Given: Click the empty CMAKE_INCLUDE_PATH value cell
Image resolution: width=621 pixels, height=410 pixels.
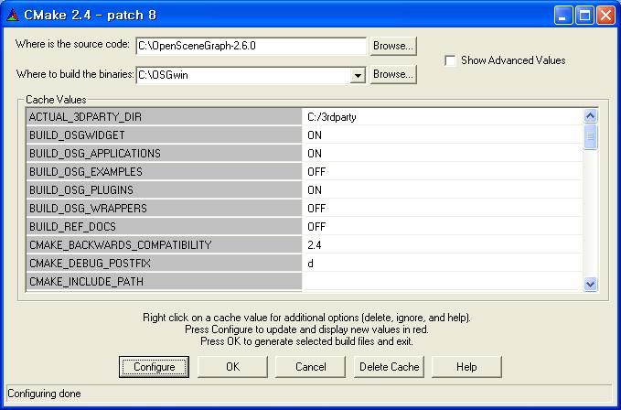Looking at the screenshot, I should (443, 281).
